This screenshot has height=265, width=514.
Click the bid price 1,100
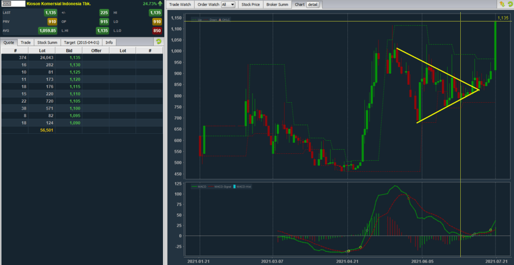point(75,108)
